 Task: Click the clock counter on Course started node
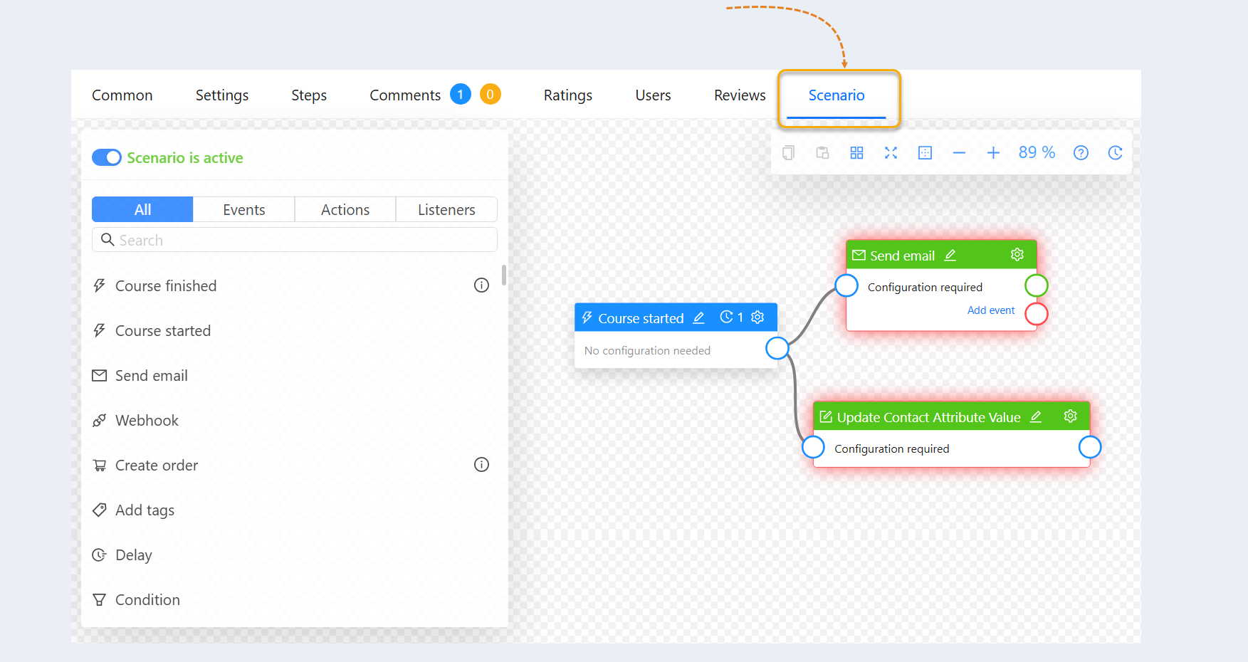pos(732,317)
